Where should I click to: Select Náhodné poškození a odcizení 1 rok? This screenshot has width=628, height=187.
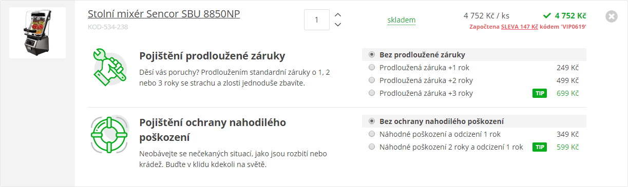point(474,134)
